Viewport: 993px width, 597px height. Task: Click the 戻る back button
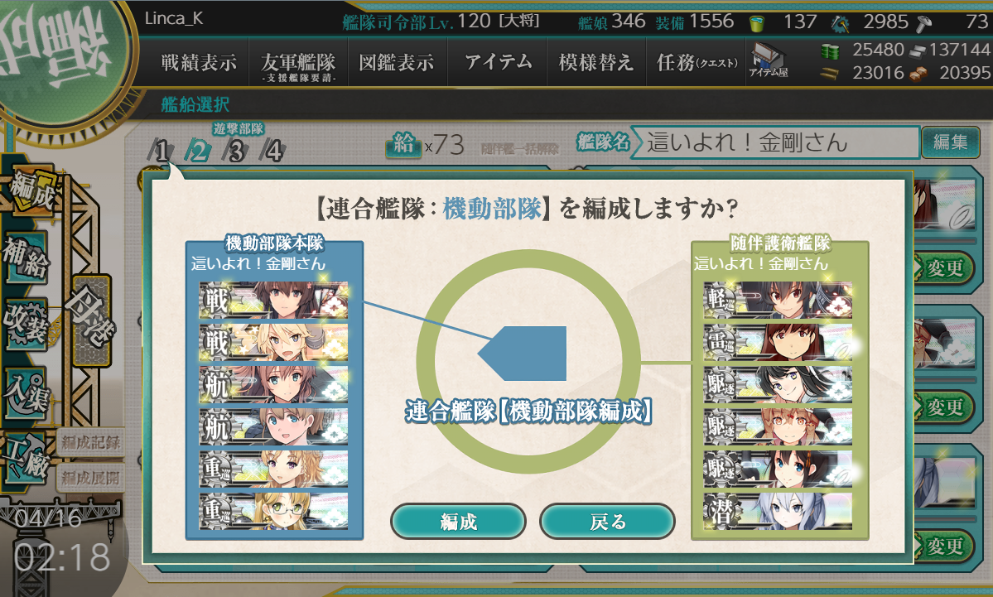point(607,522)
